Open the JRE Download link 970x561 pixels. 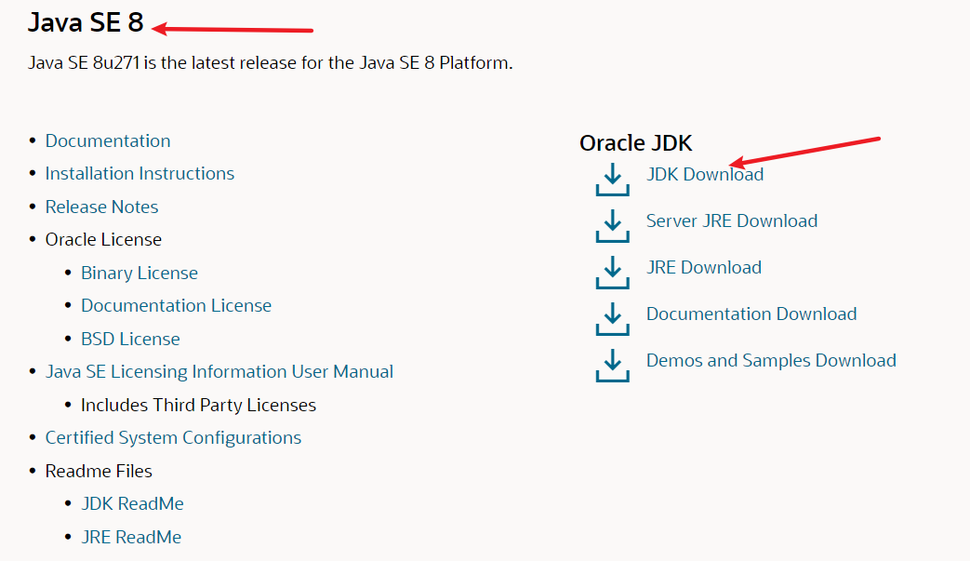click(704, 267)
